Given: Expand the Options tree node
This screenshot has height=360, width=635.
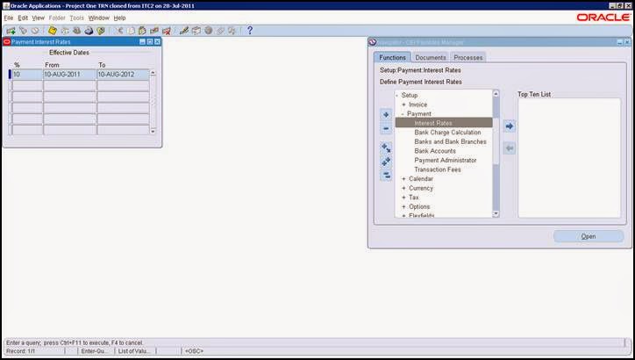Looking at the screenshot, I should pyautogui.click(x=403, y=206).
